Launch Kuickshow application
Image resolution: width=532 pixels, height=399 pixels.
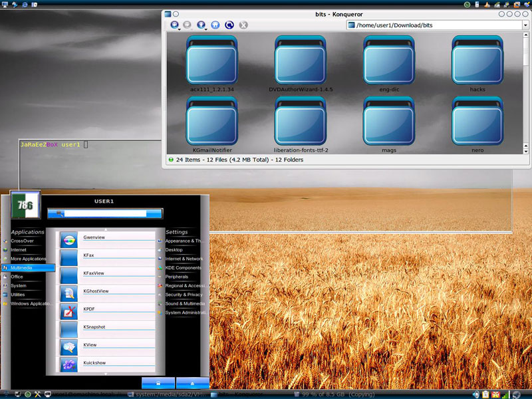[108, 365]
